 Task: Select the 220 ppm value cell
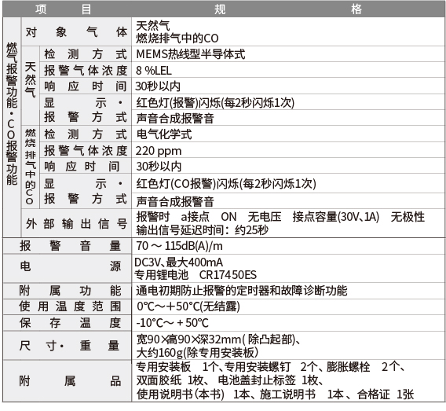[x=159, y=151]
